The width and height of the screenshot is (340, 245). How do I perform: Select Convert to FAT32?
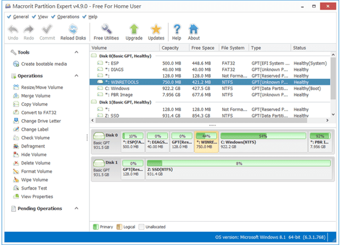(35, 113)
